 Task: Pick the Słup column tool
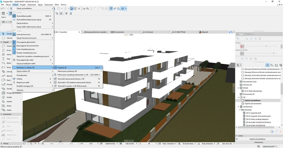(6, 59)
